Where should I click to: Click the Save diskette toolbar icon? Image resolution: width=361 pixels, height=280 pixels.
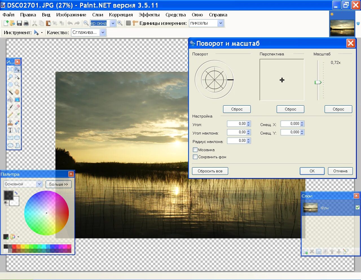click(x=19, y=23)
